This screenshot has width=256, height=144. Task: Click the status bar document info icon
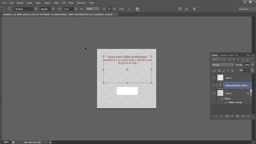[13, 142]
